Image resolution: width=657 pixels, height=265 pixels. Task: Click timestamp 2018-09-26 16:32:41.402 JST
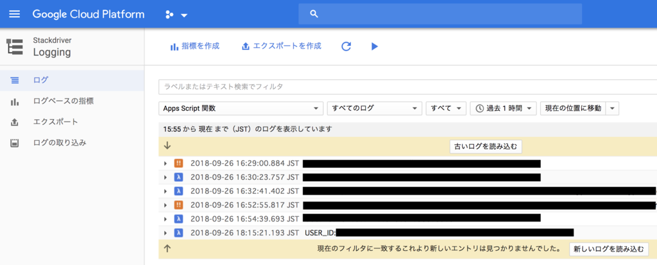[244, 191]
